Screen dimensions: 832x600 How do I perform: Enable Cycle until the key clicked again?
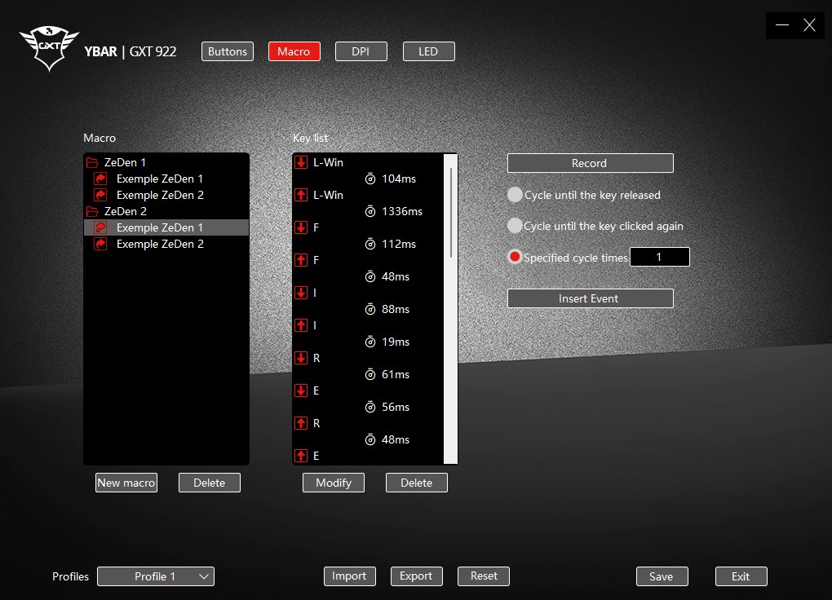coord(515,226)
